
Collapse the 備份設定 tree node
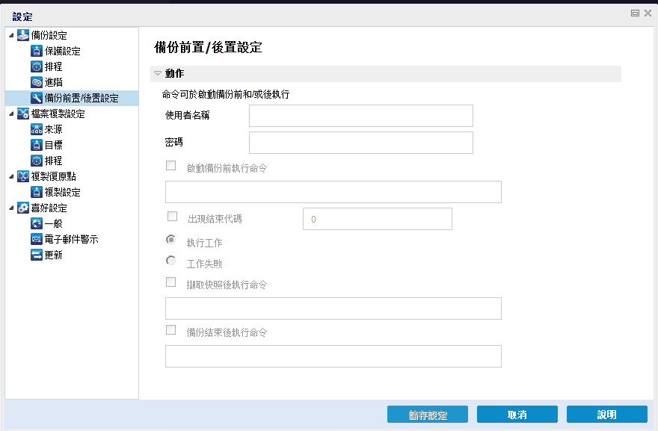[x=10, y=36]
